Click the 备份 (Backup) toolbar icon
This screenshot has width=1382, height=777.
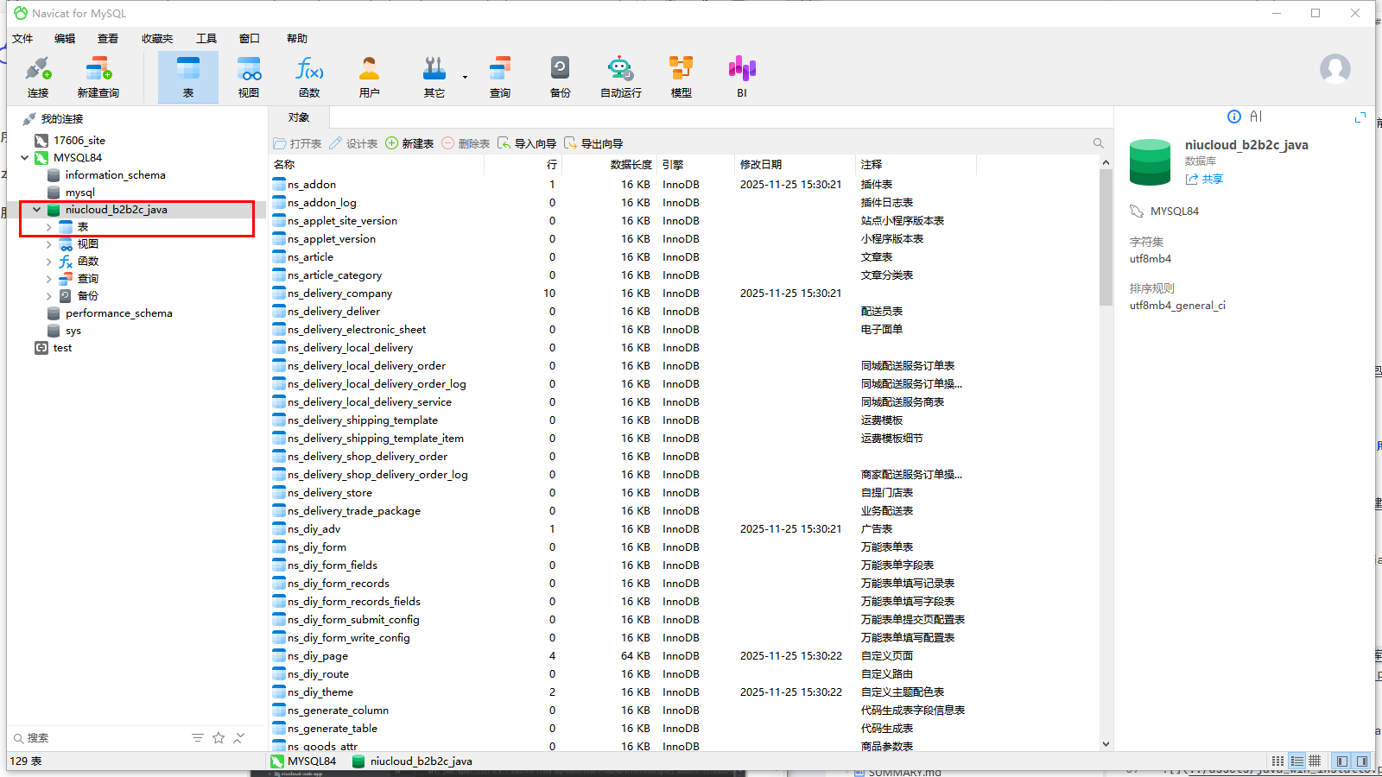560,76
